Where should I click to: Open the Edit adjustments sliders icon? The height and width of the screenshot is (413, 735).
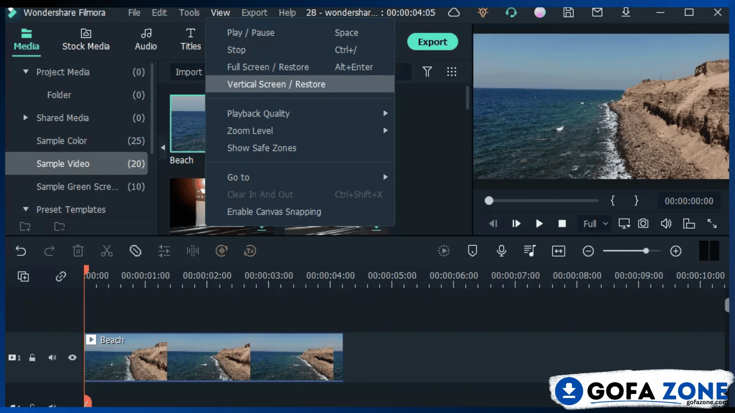(x=164, y=251)
